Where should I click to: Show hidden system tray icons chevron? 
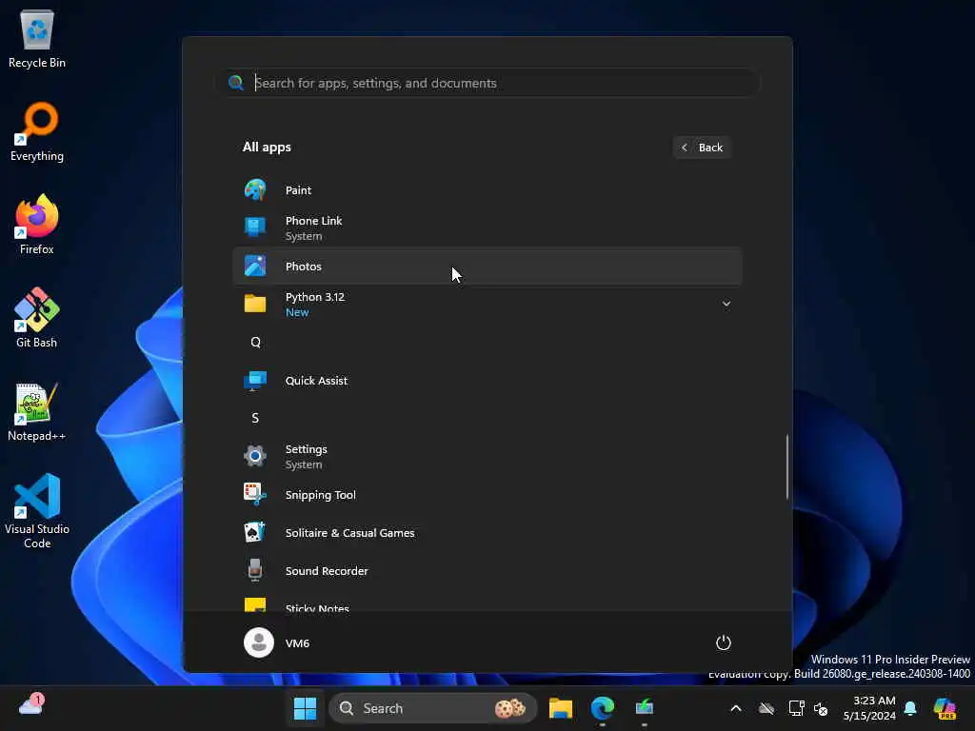pyautogui.click(x=736, y=708)
